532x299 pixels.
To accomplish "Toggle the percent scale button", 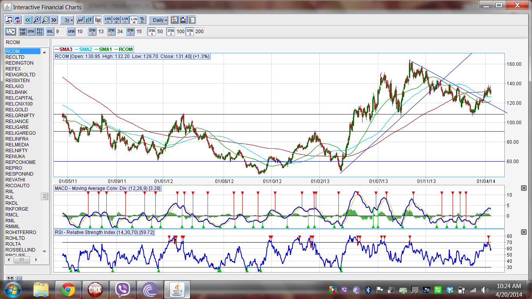I will pyautogui.click(x=142, y=20).
